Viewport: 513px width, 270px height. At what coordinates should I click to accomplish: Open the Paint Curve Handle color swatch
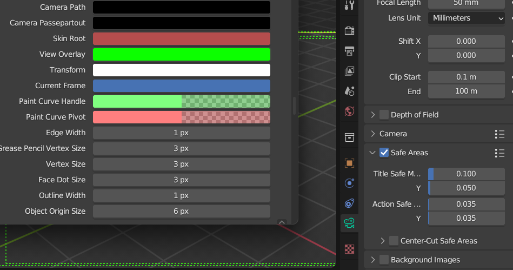[182, 102]
